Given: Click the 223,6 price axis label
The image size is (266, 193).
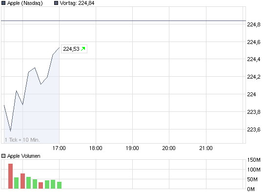Looking at the screenshot, I should click(254, 129).
